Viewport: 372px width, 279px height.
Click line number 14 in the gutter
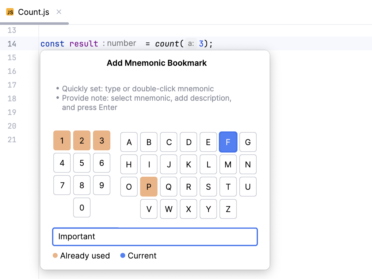[11, 44]
